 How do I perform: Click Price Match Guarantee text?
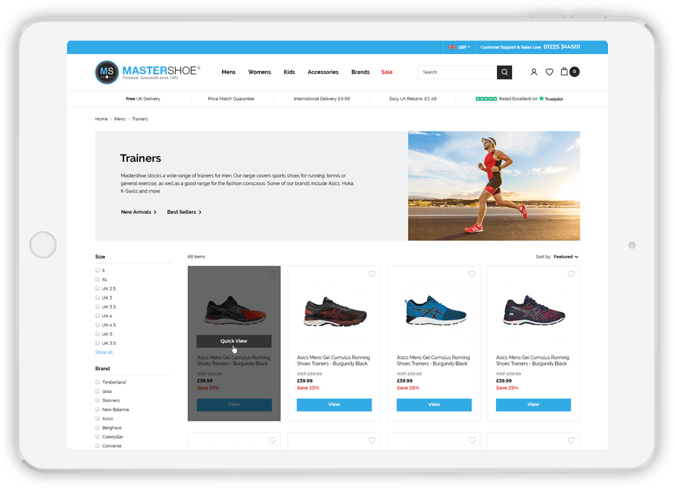231,99
